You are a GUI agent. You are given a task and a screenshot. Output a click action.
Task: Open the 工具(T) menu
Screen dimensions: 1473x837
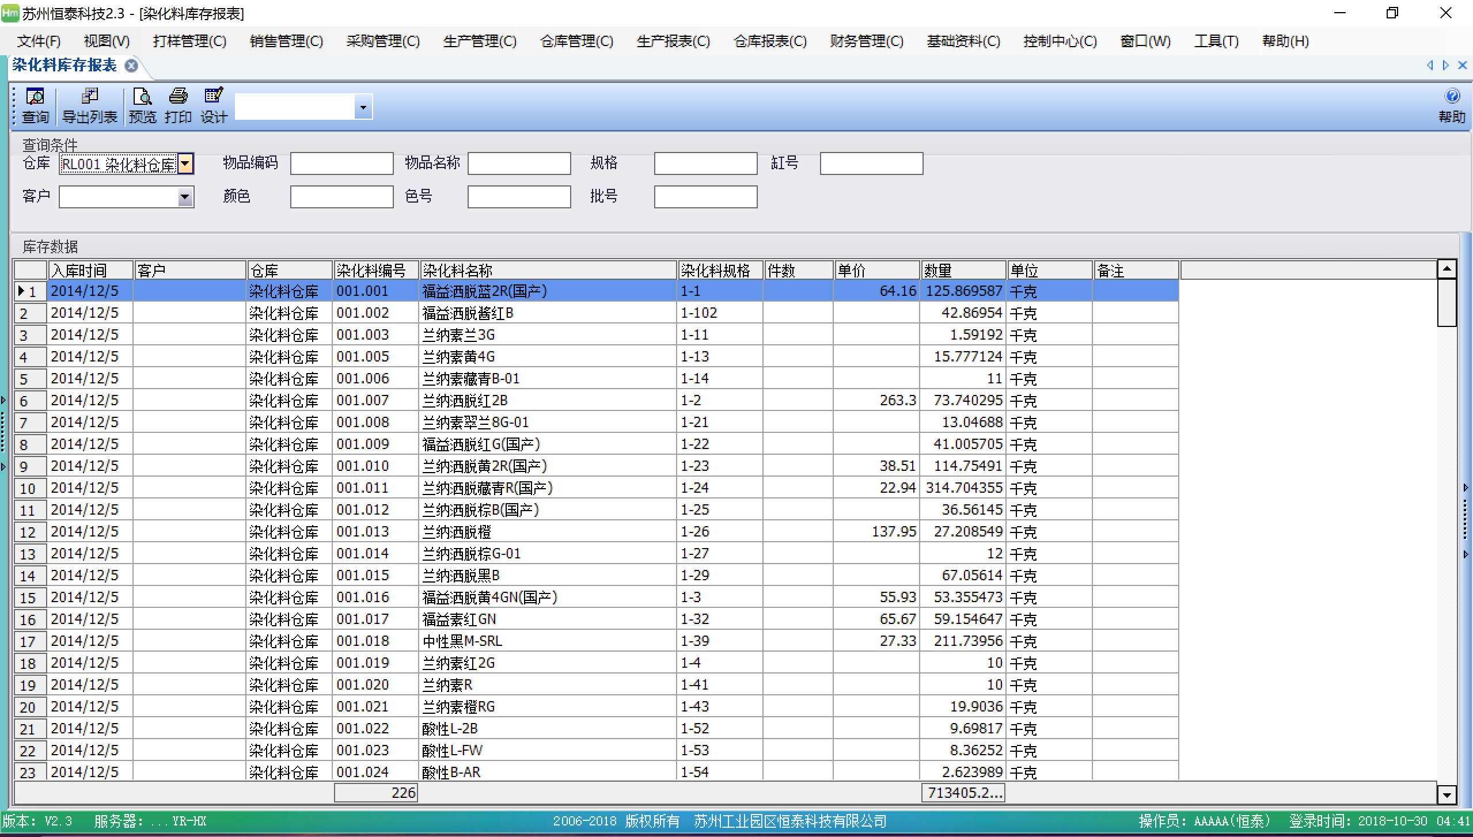coord(1216,41)
